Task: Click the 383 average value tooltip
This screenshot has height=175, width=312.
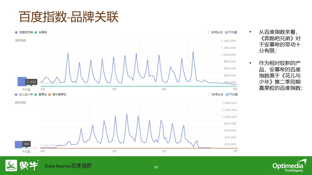Action: pos(26,144)
